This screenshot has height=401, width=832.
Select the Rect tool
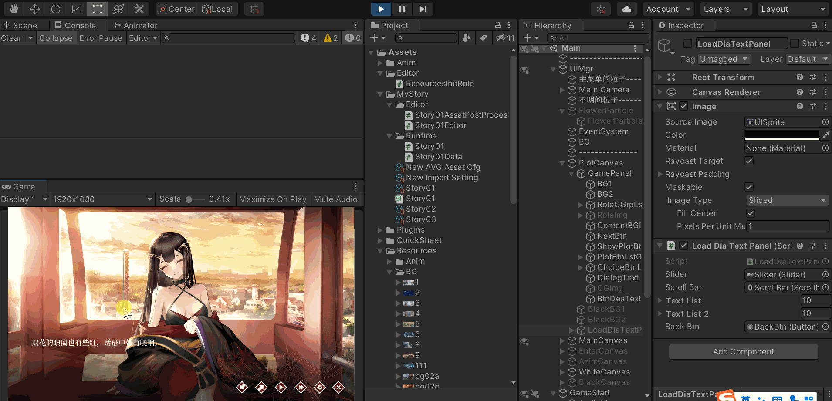pos(98,9)
